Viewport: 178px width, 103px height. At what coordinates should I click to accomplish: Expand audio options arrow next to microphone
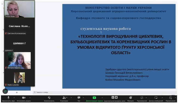[x=14, y=98]
